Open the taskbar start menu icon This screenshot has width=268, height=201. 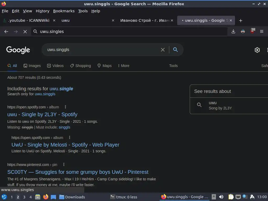tap(4, 197)
